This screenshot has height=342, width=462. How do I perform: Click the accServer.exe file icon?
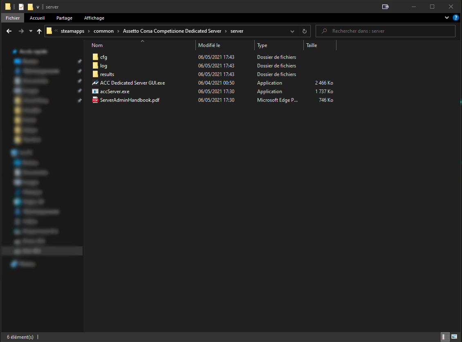(x=95, y=91)
